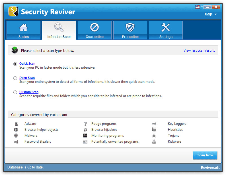Click the Riskware warning triangle icon

point(154,142)
